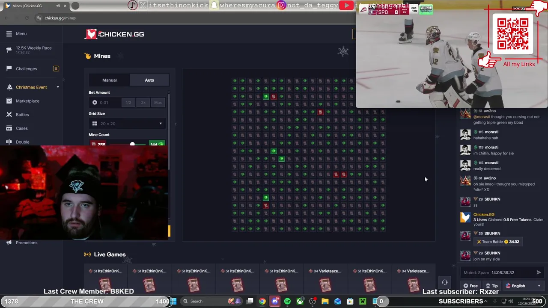Set the bet to Max
This screenshot has height=308, width=548.
click(x=158, y=102)
